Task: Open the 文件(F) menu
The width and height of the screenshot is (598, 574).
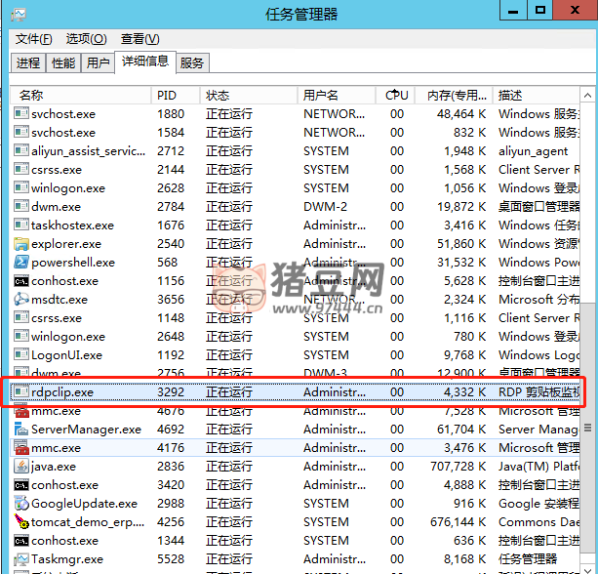Action: click(33, 39)
